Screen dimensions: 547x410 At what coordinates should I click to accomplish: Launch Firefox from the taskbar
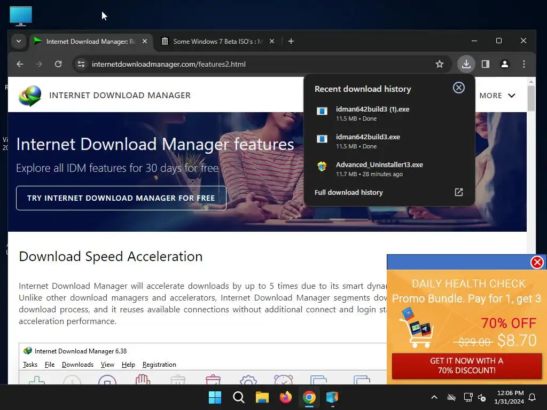(x=286, y=397)
